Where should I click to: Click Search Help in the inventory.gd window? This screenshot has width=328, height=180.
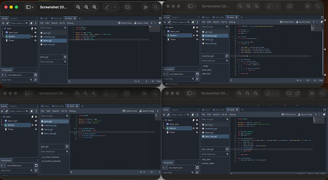tap(303, 22)
